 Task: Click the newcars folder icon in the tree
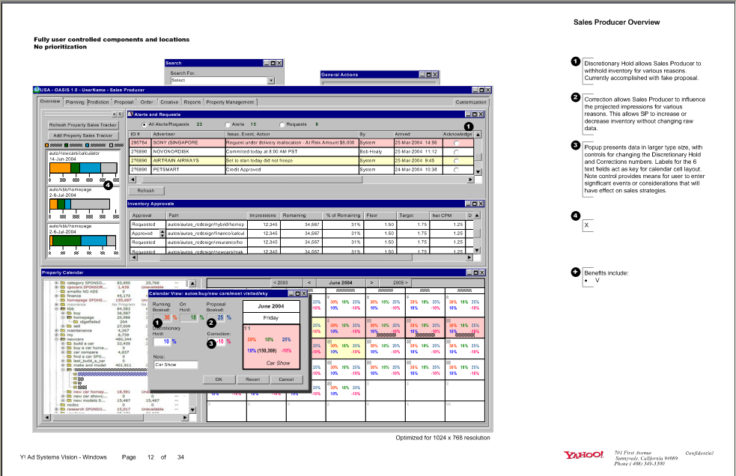[62, 339]
